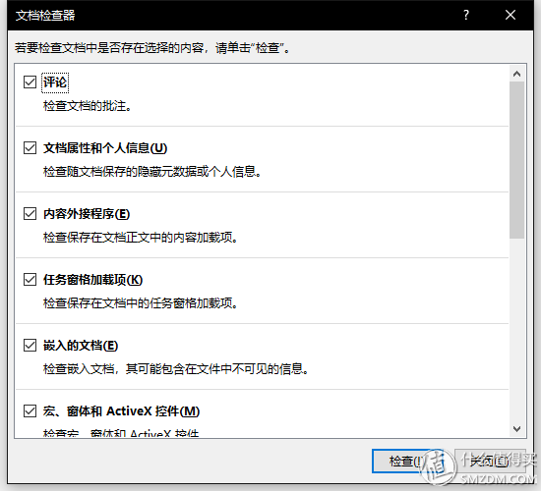Uncheck the 评论 checkbox
The image size is (541, 491).
coord(30,82)
